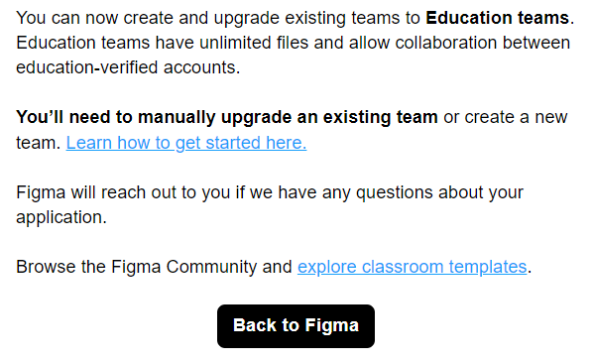Click the word You'll in bold
Screen dimensions: 592x362
pos(40,117)
